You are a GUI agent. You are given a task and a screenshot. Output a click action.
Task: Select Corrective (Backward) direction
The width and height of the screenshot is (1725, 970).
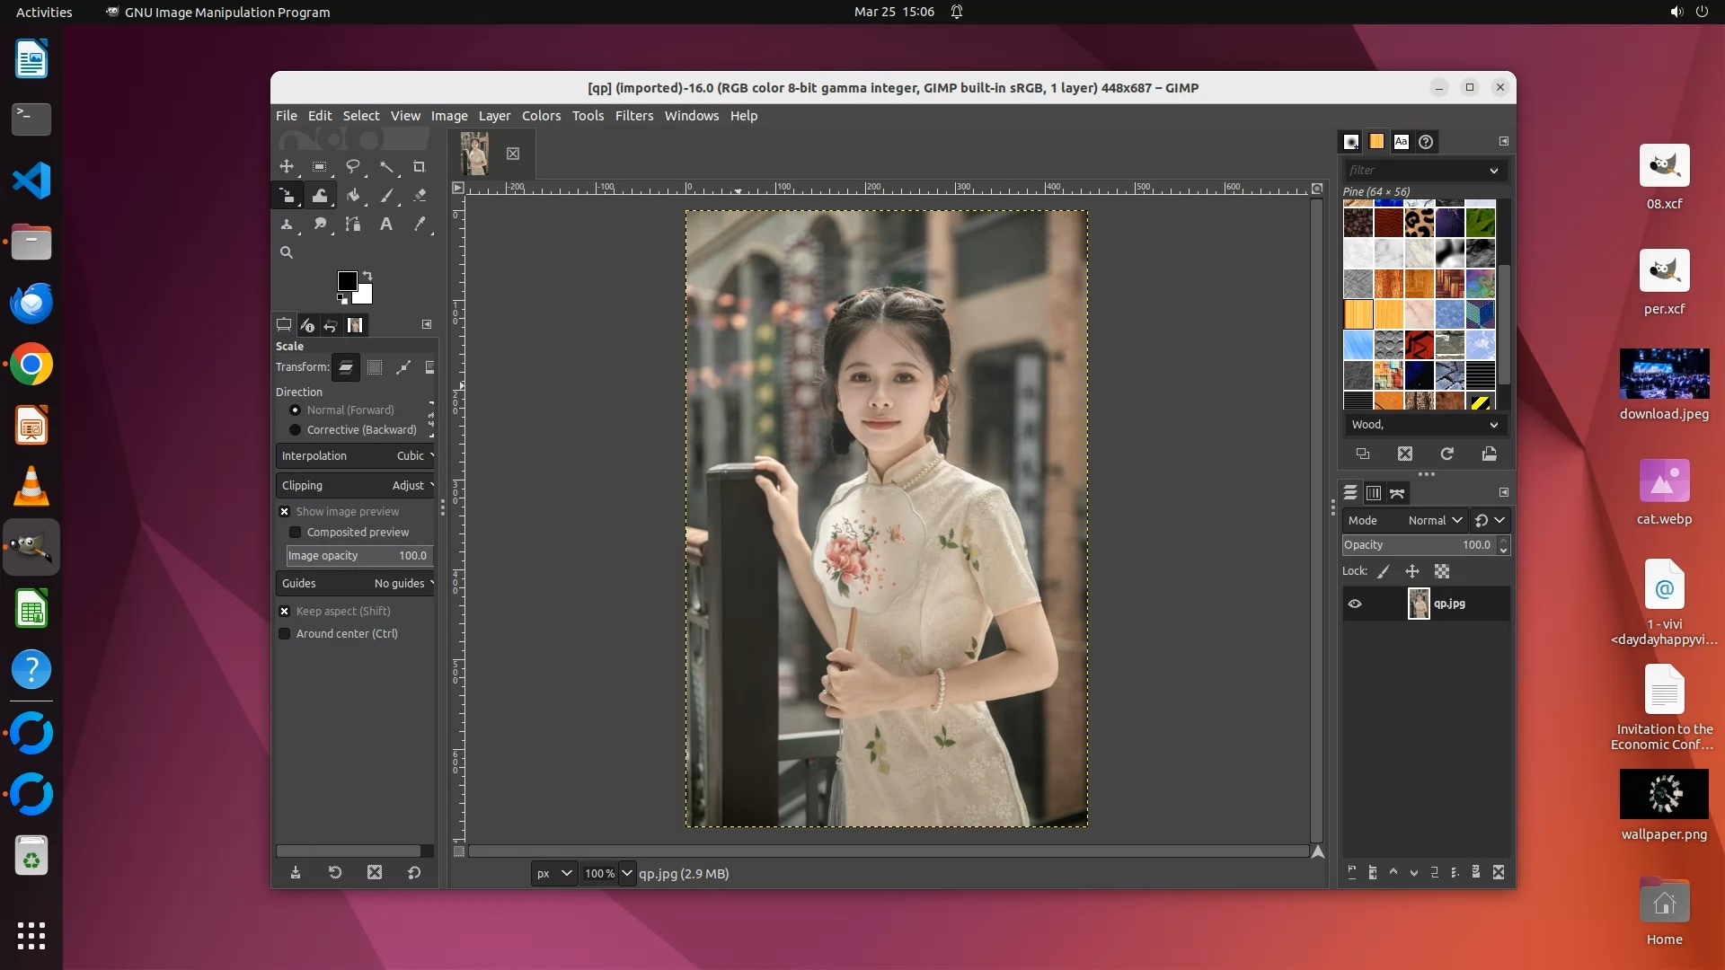(295, 430)
